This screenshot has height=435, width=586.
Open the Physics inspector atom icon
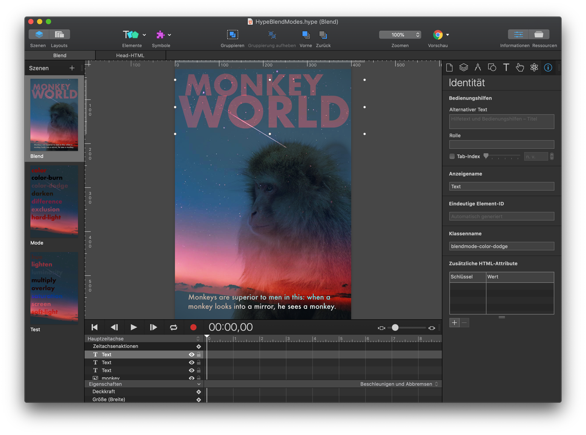534,67
